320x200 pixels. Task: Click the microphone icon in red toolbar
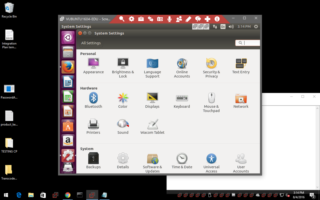tap(169, 19)
